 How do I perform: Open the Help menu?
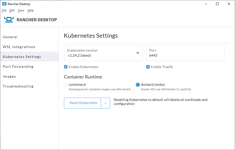(x=30, y=10)
